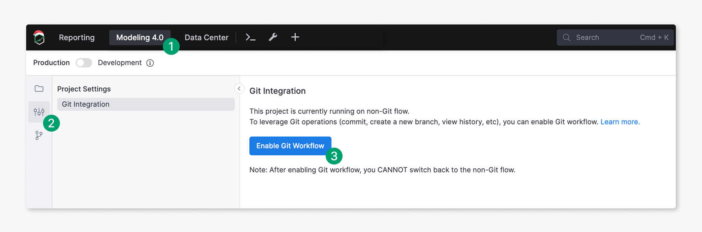Open the Reporting tab
Screen dimensions: 702x232
[77, 38]
